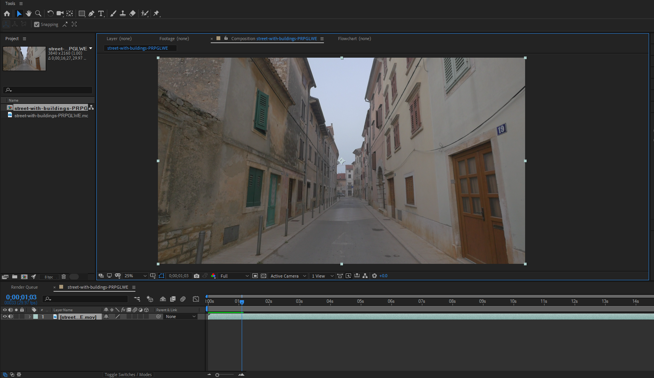
Task: Select the Puppet Pin tool
Action: pos(156,13)
